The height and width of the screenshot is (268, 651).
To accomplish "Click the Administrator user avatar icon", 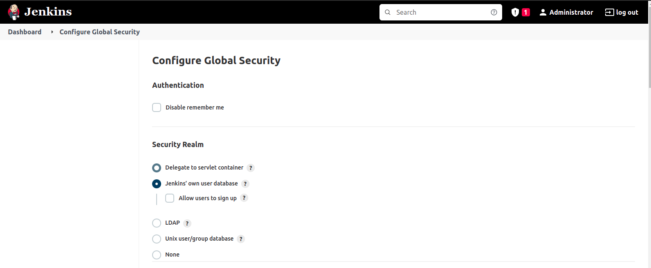I will pyautogui.click(x=543, y=12).
